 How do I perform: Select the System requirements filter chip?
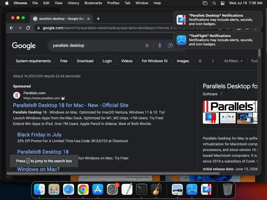click(33, 61)
